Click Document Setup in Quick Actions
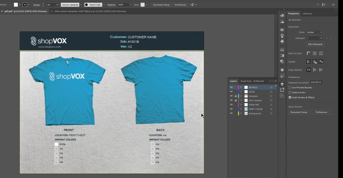This screenshot has width=343, height=178. [x=299, y=112]
